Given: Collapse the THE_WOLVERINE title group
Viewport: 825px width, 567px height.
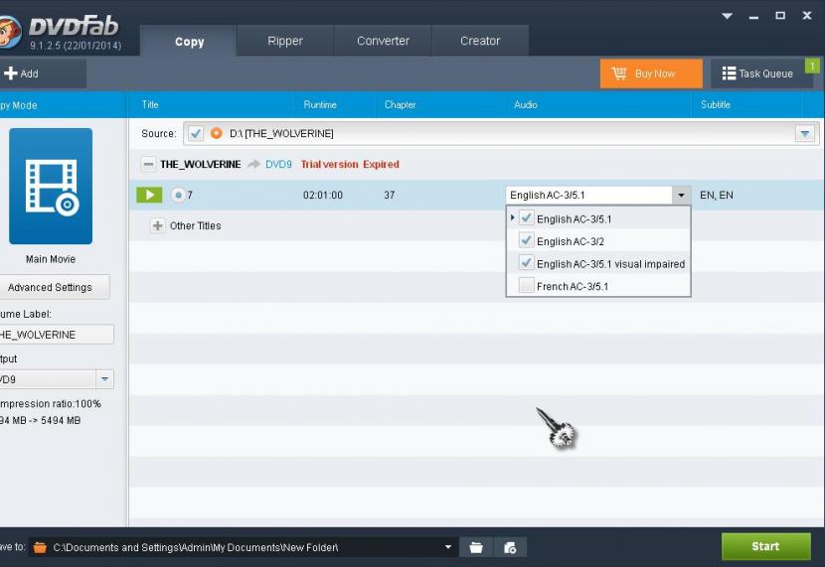Looking at the screenshot, I should coord(148,165).
